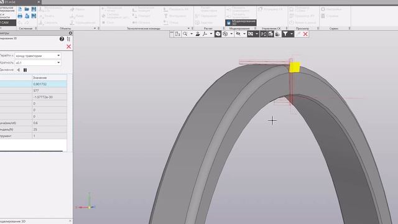Select the tool number value 1 cell
Image resolution: width=398 pixels, height=224 pixels.
coord(50,136)
